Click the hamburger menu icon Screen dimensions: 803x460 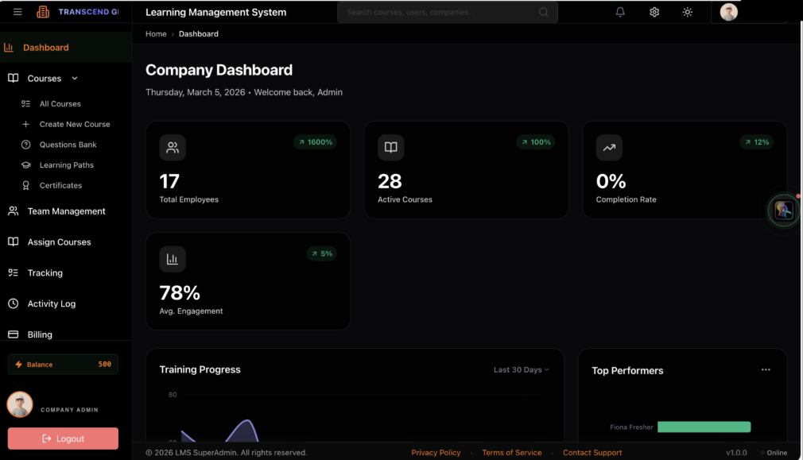tap(17, 12)
